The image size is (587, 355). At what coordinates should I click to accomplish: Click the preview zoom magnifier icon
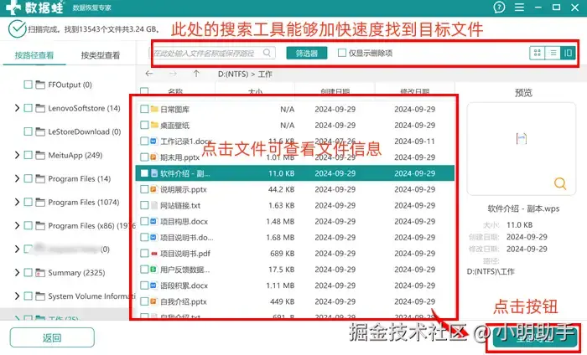coord(560,183)
